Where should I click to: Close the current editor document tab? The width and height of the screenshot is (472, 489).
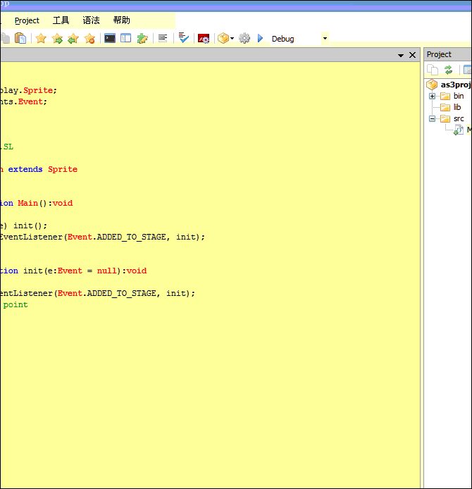[413, 55]
